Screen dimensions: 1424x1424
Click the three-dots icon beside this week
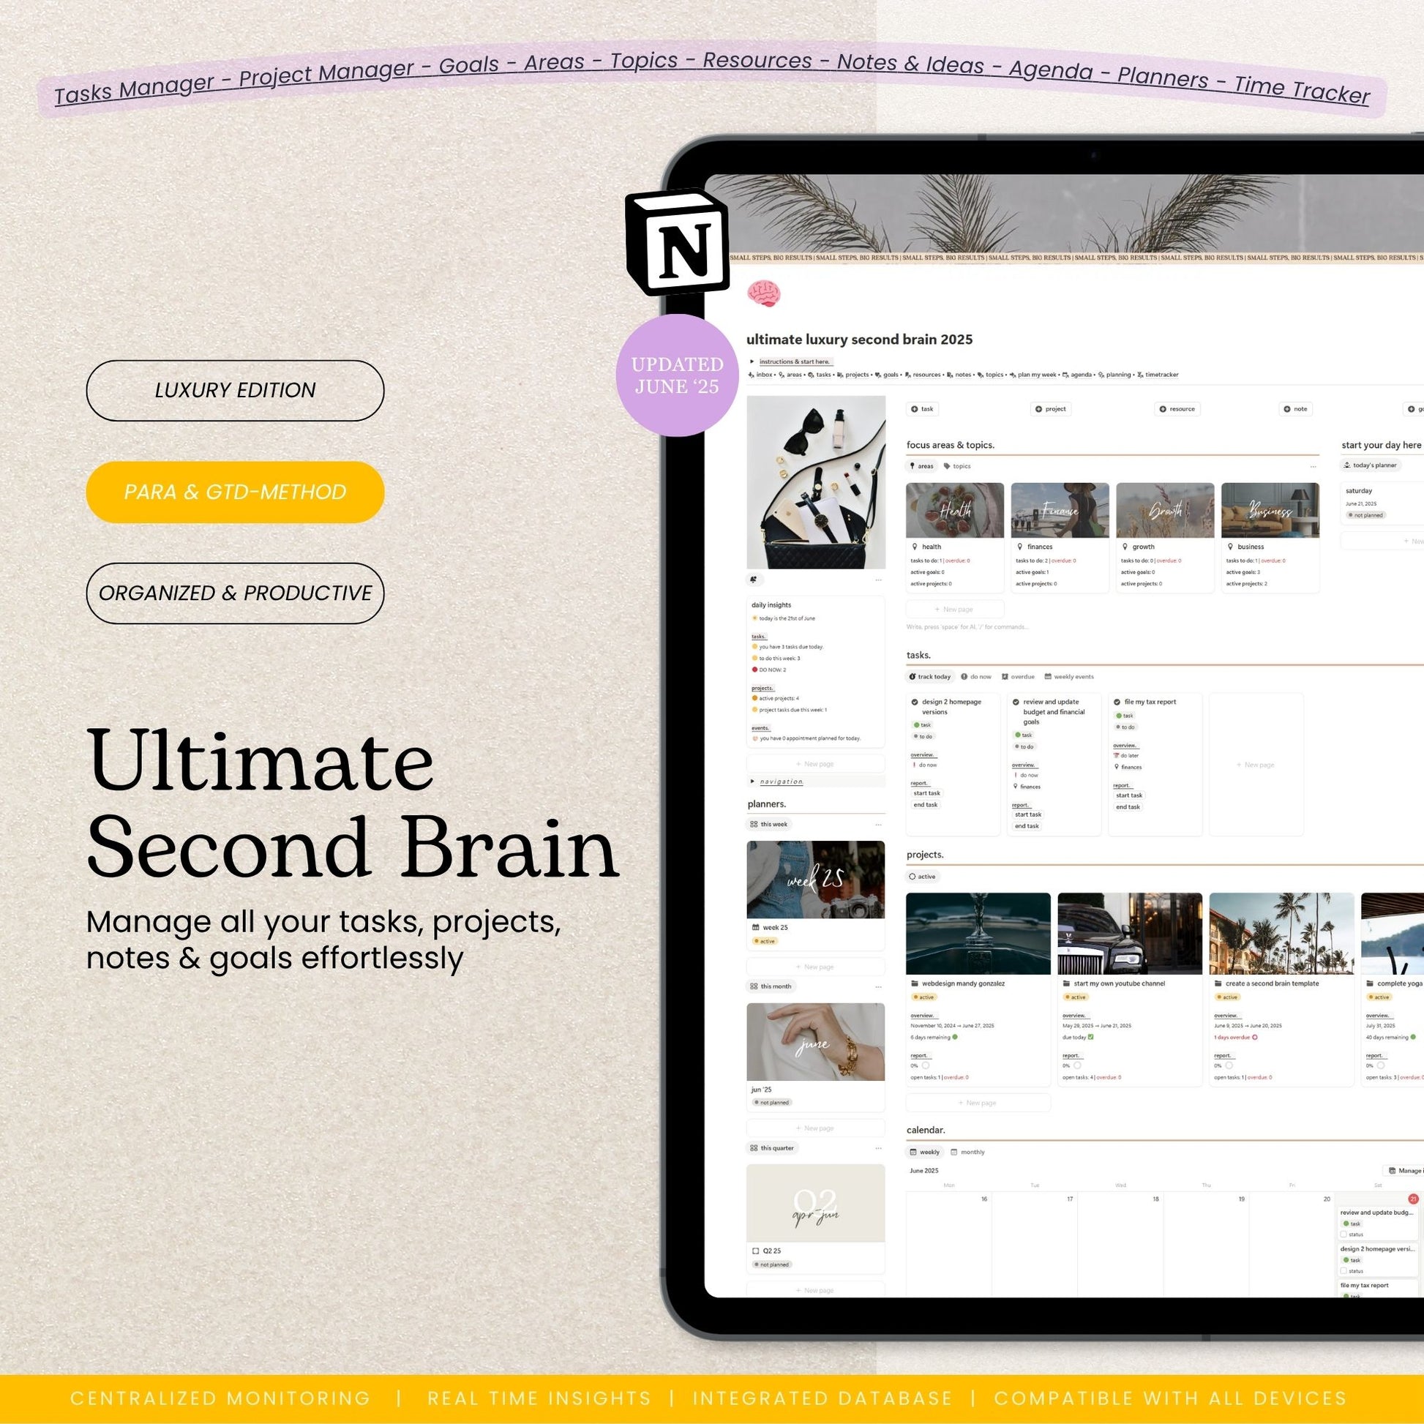pos(878,824)
